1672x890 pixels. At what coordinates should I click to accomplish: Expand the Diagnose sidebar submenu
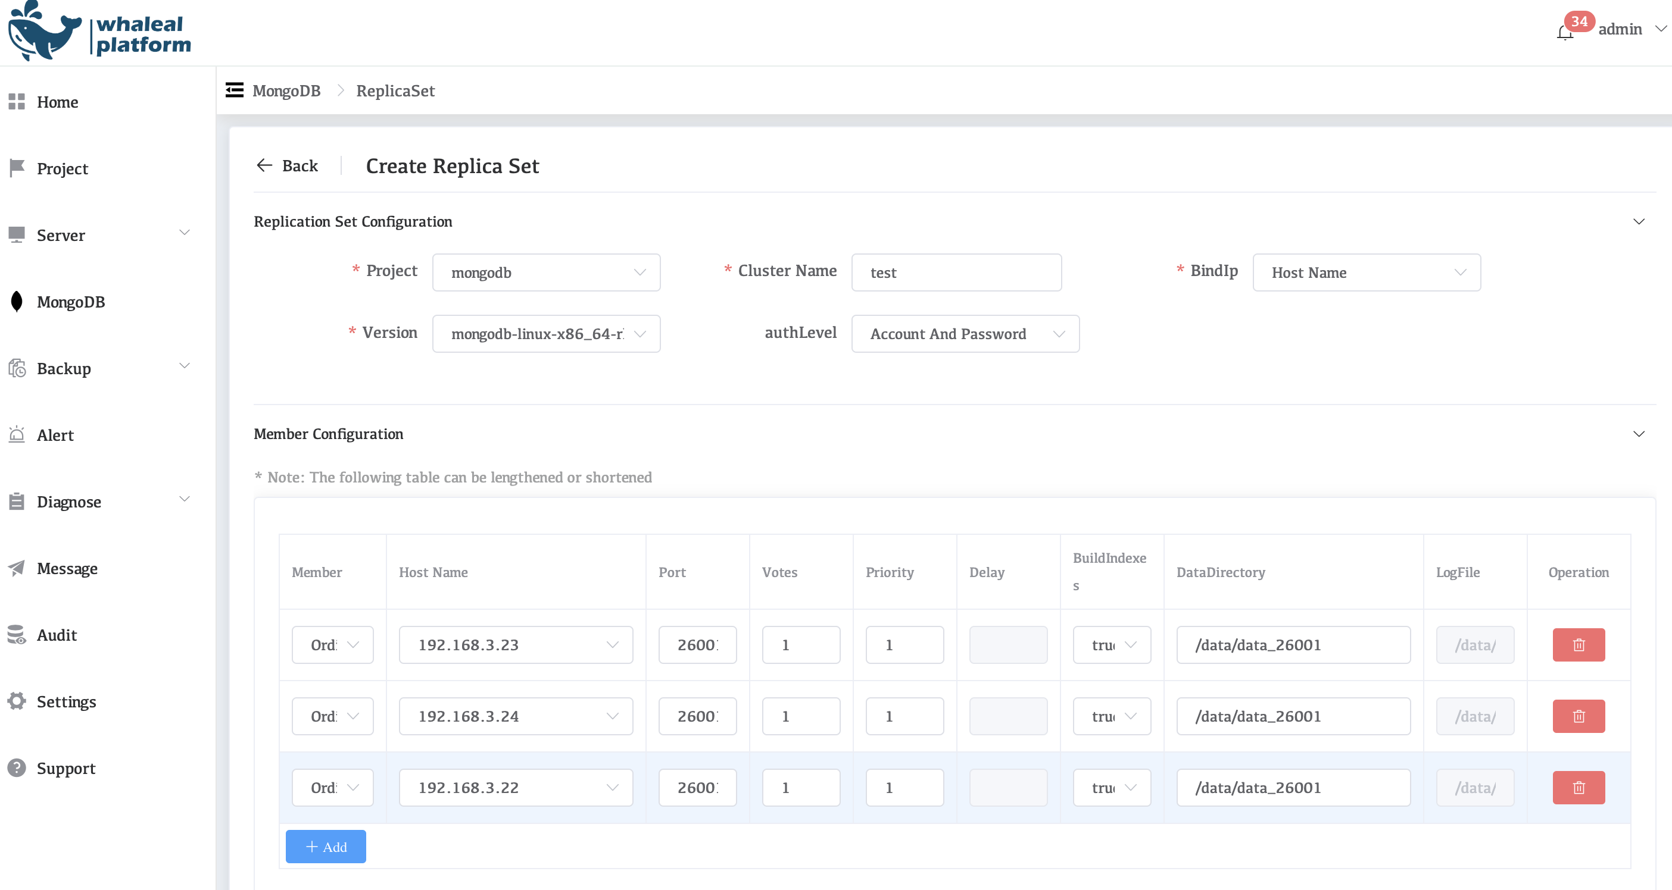point(185,499)
